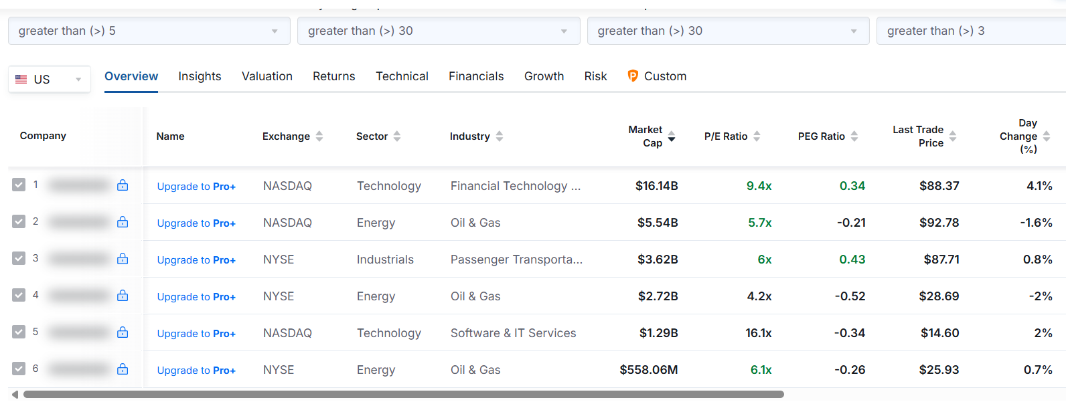Switch to the Valuation tab
Image resolution: width=1066 pixels, height=406 pixels.
(267, 76)
